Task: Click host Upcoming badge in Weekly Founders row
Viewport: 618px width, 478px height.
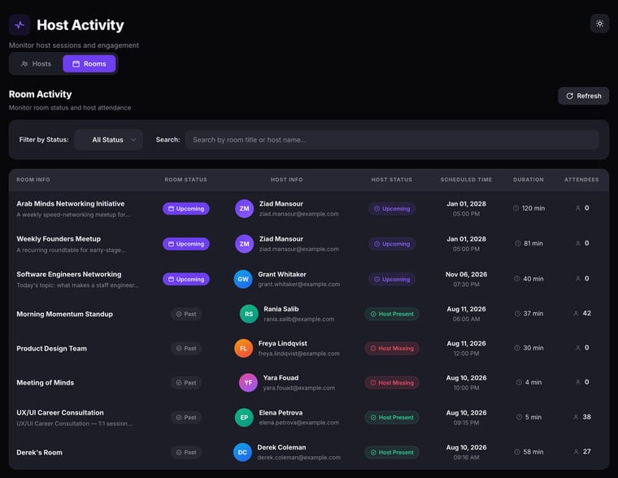Action: 392,244
